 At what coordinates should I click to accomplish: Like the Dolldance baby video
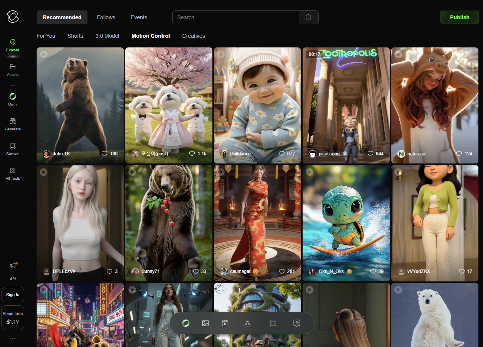(282, 153)
